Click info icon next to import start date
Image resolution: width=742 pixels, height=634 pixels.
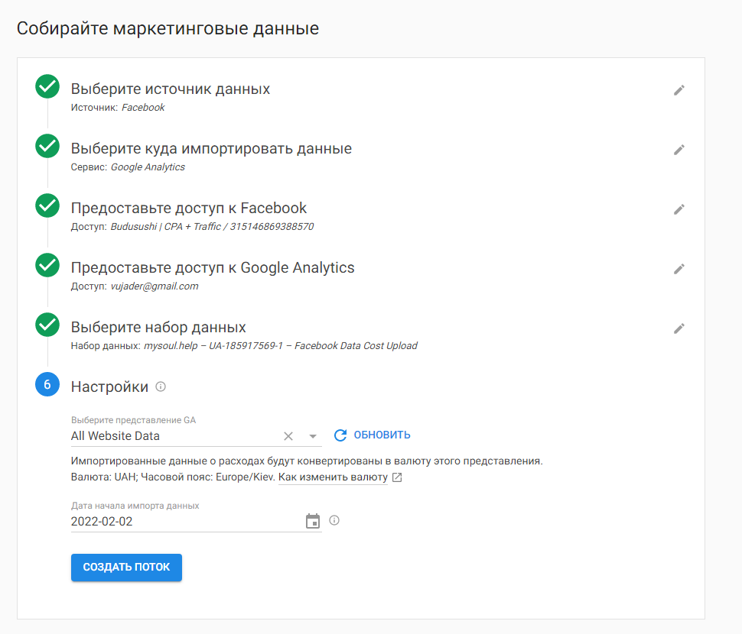coord(334,521)
